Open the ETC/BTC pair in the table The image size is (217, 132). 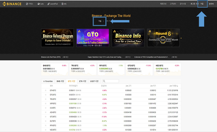point(53,95)
